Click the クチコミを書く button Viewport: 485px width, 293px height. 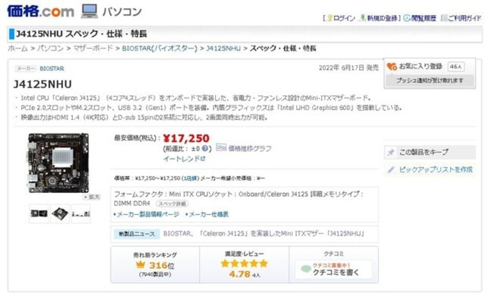point(334,270)
